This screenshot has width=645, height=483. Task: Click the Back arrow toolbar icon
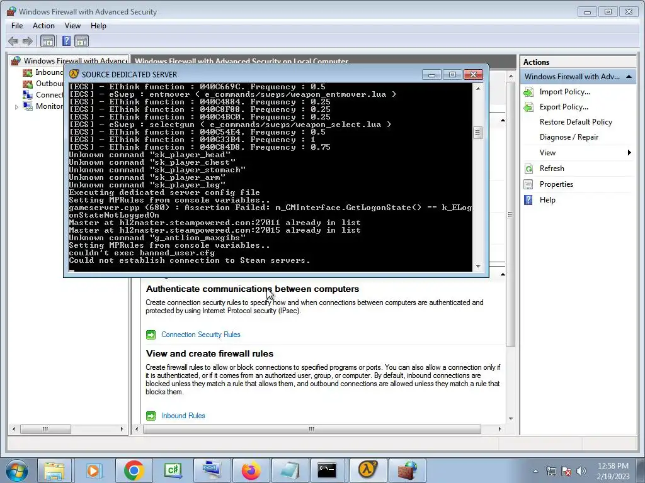(13, 41)
